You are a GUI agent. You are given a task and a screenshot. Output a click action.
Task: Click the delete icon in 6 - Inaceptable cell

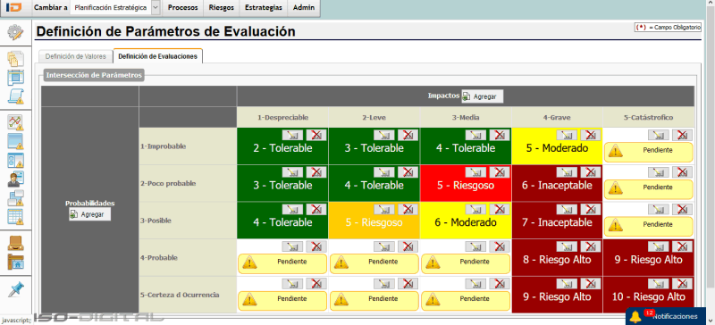pos(590,172)
